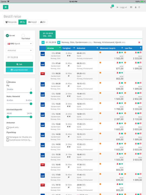
Task: Click luggage icon on 09:30 economy fare
Action: coord(122,83)
